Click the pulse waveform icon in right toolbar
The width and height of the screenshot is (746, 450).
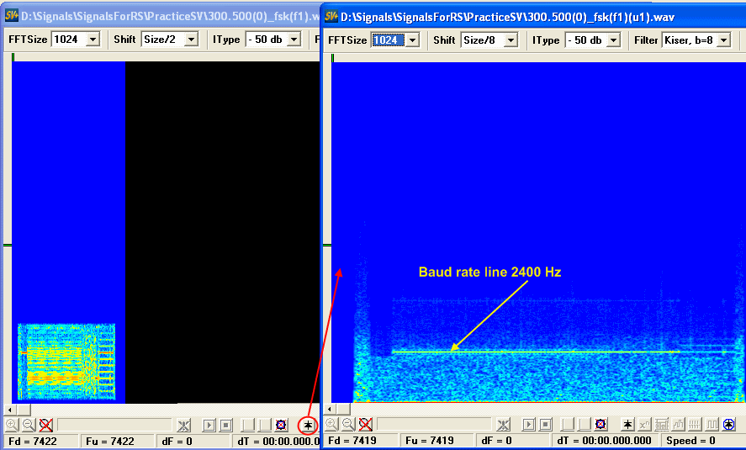click(x=712, y=425)
